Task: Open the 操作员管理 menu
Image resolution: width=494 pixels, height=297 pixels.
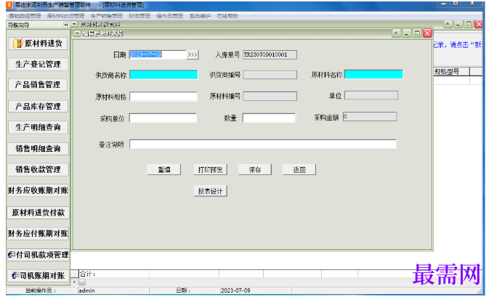Action: coord(169,16)
